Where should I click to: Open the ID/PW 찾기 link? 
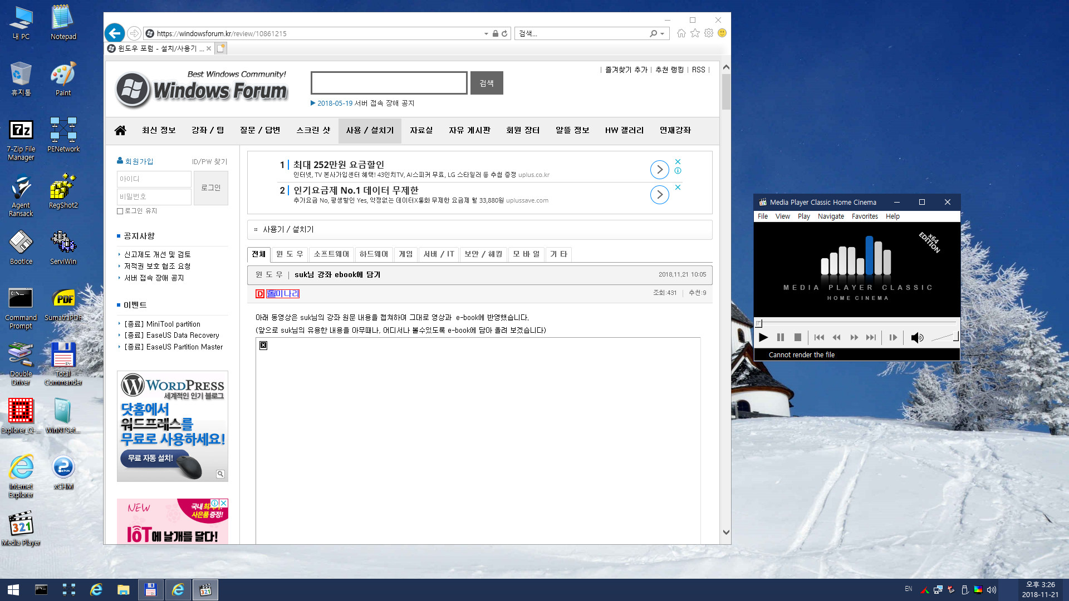click(210, 162)
